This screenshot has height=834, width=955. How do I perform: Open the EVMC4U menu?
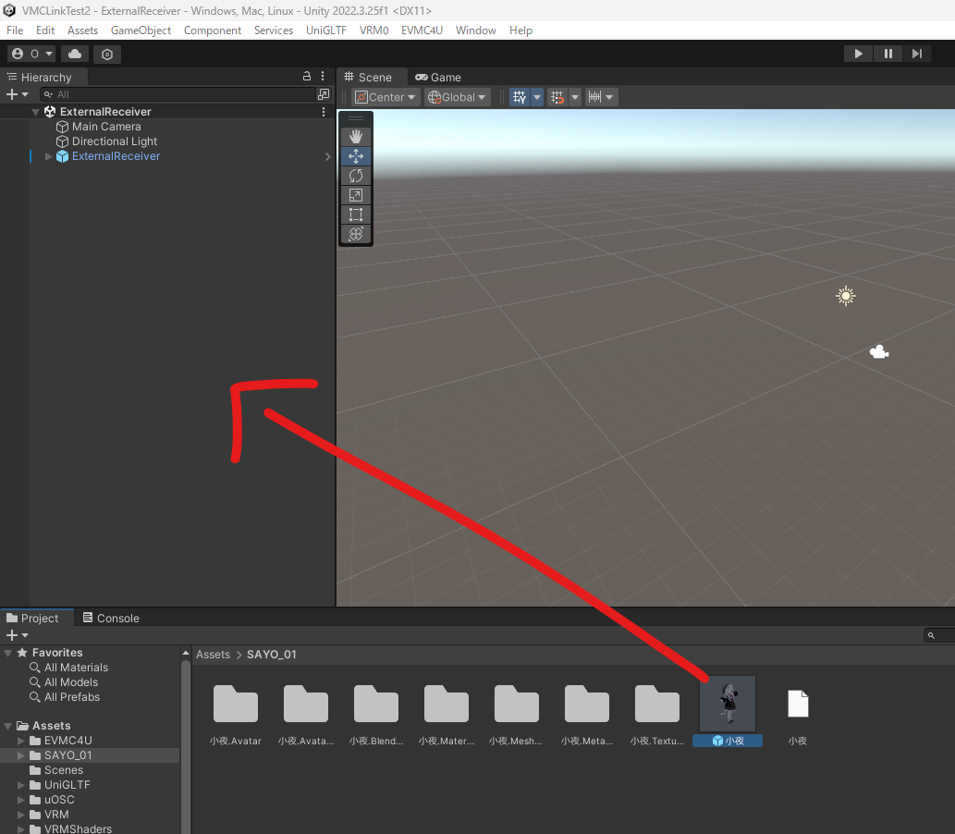click(422, 30)
